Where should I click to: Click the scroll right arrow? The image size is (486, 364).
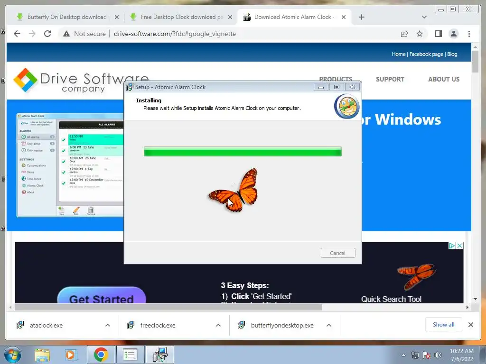tap(467, 307)
